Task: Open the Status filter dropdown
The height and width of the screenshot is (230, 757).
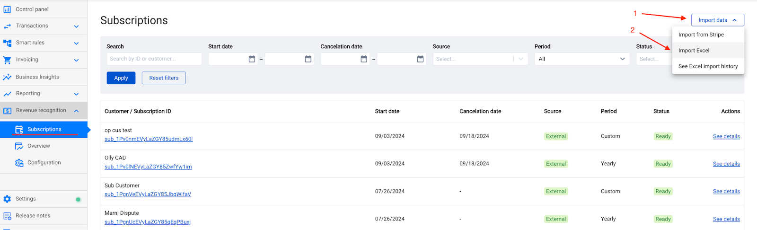Action: point(654,59)
